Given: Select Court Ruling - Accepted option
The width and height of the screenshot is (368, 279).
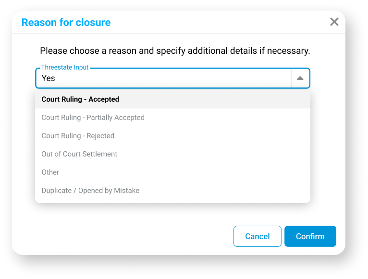Looking at the screenshot, I should point(80,99).
